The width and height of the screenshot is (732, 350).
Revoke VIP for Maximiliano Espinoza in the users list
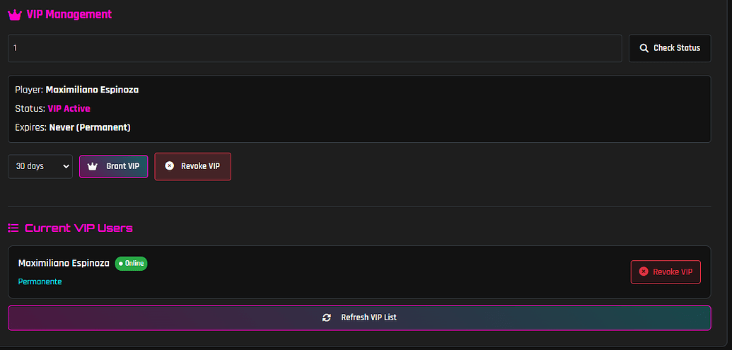click(x=666, y=272)
